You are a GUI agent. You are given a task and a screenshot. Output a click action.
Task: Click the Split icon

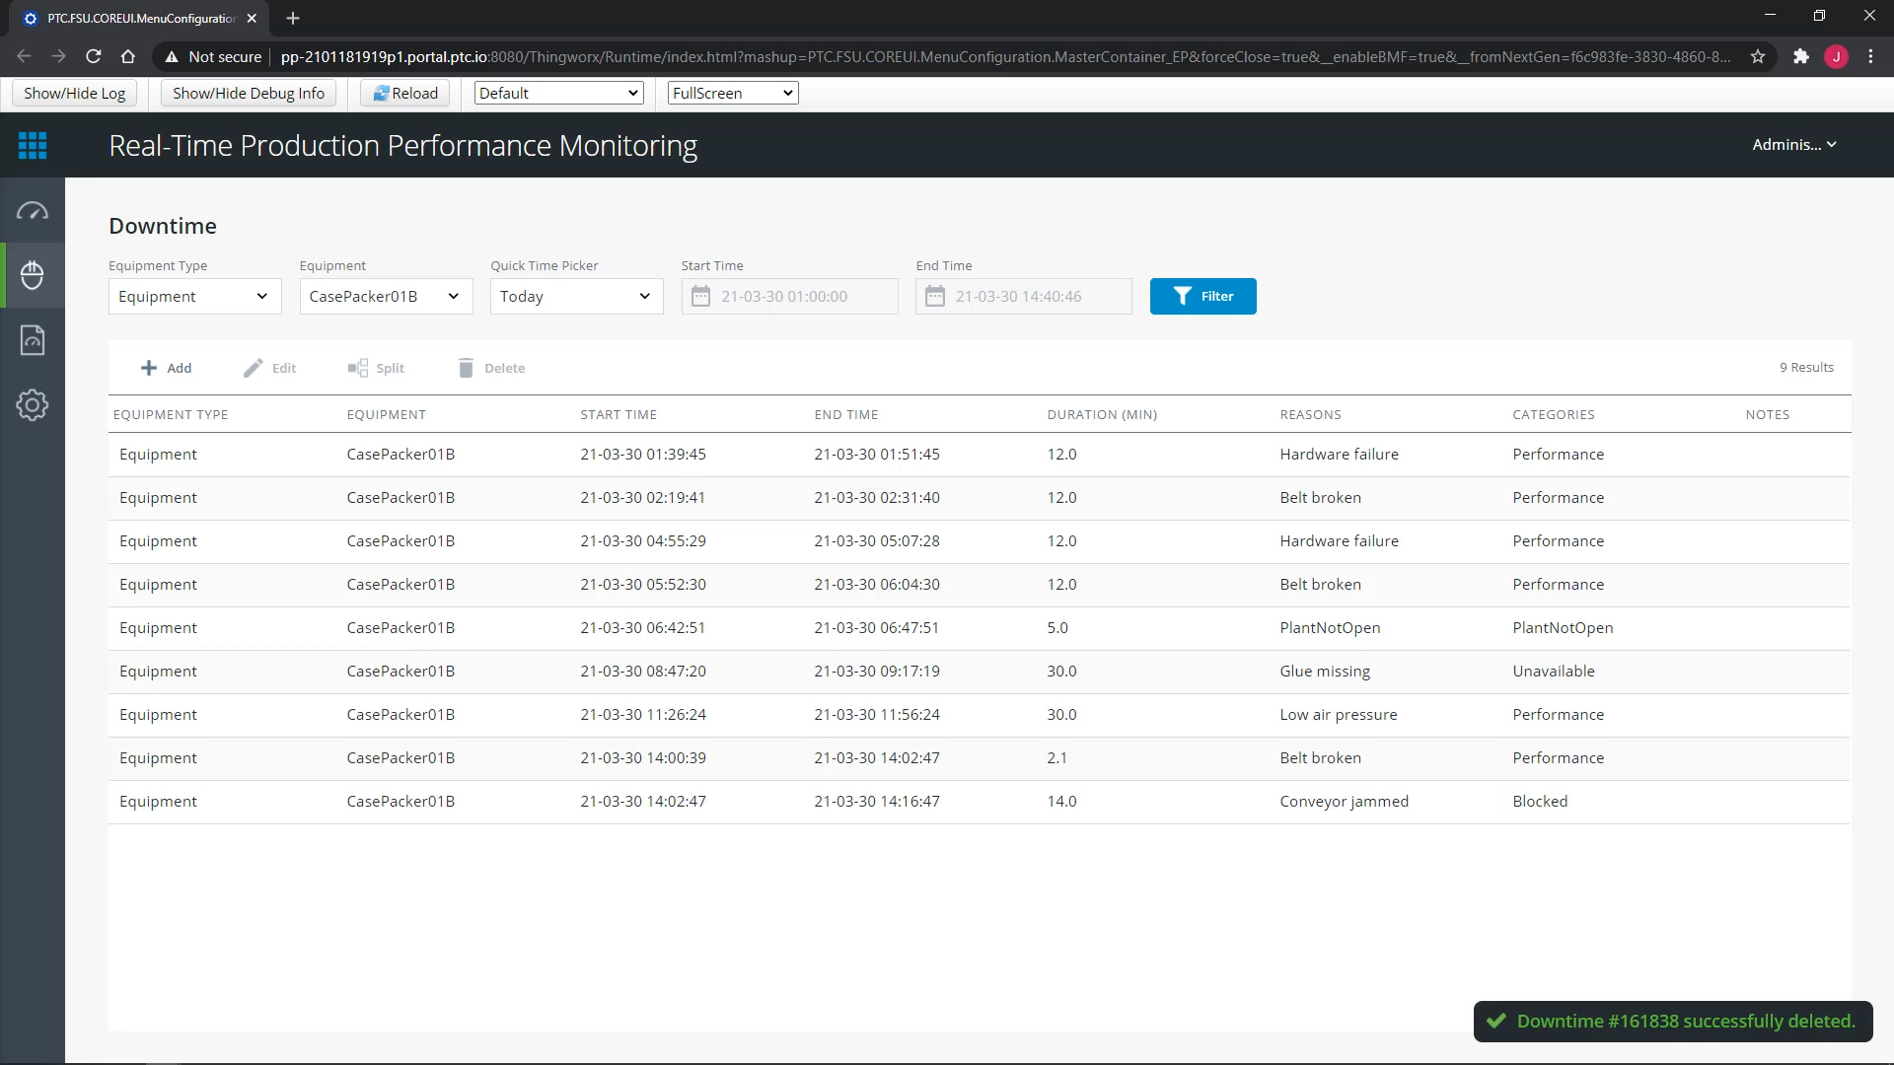pos(357,368)
